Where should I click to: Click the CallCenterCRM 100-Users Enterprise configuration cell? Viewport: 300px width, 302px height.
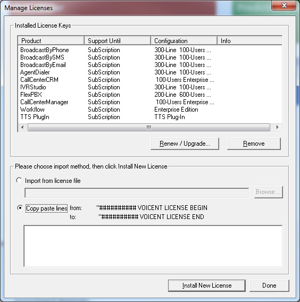tap(185, 80)
